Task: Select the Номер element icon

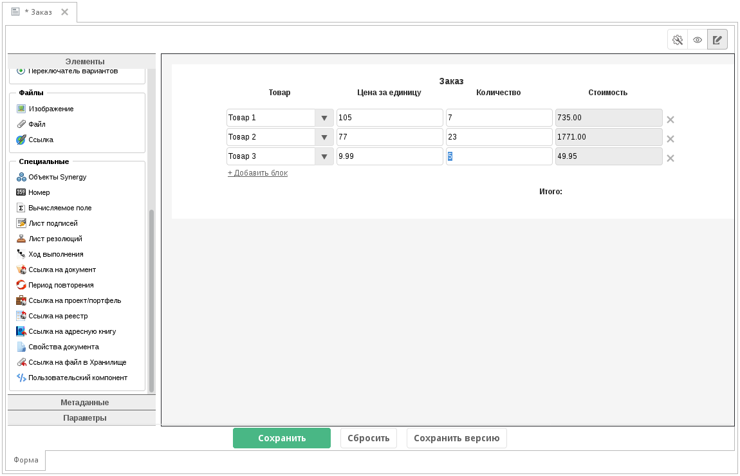Action: 21,192
